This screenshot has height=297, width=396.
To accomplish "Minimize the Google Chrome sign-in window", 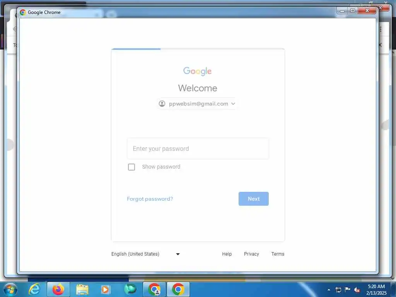I will (x=342, y=10).
